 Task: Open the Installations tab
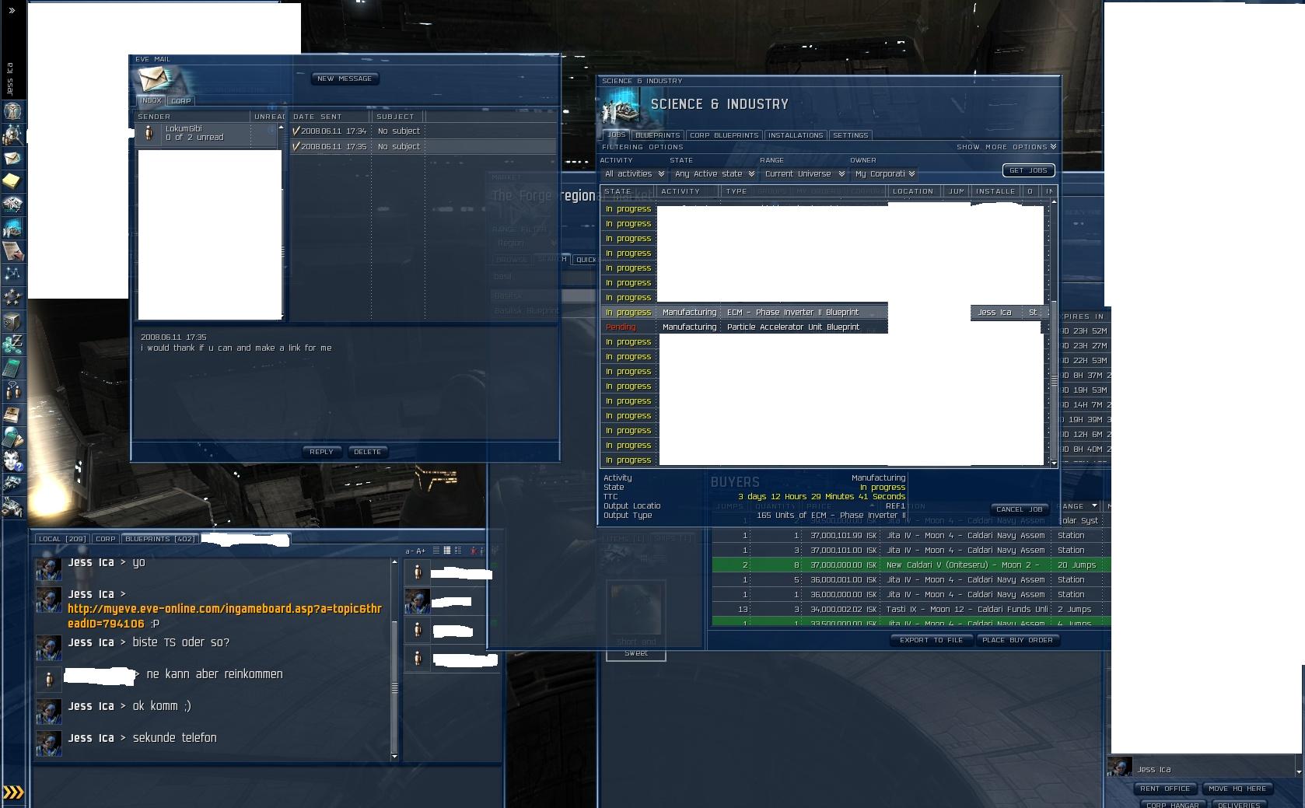pos(796,135)
